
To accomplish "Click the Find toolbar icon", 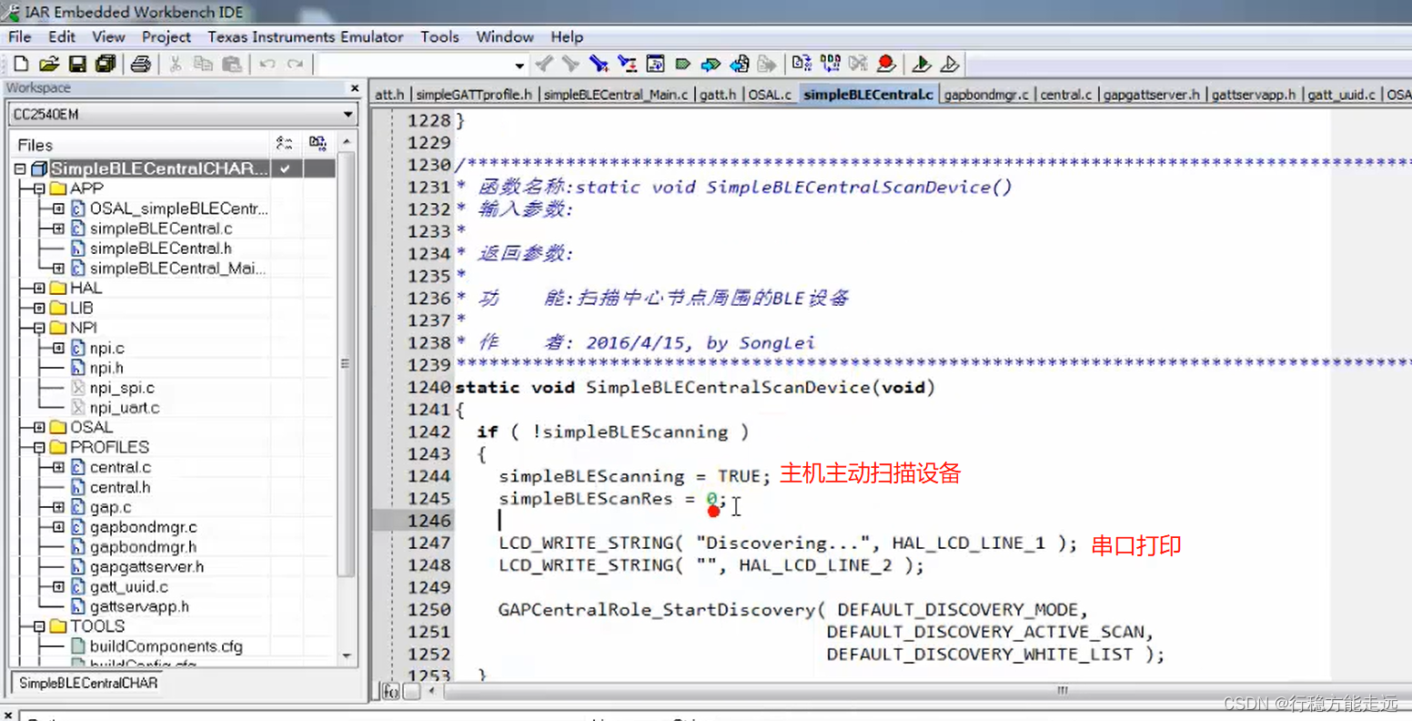I will coord(598,64).
